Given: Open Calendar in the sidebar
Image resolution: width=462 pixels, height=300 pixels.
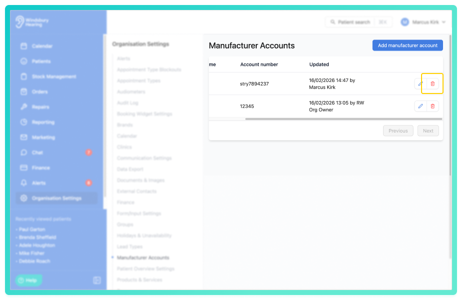Looking at the screenshot, I should (56, 46).
